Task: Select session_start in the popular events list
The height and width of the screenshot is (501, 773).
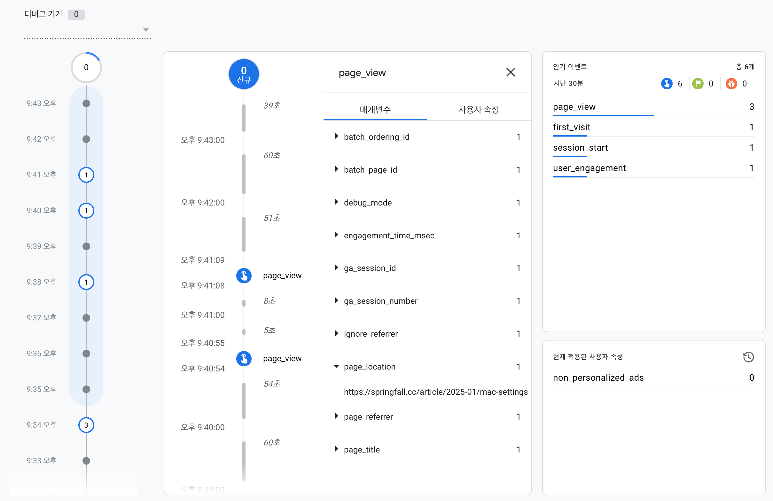Action: (581, 147)
